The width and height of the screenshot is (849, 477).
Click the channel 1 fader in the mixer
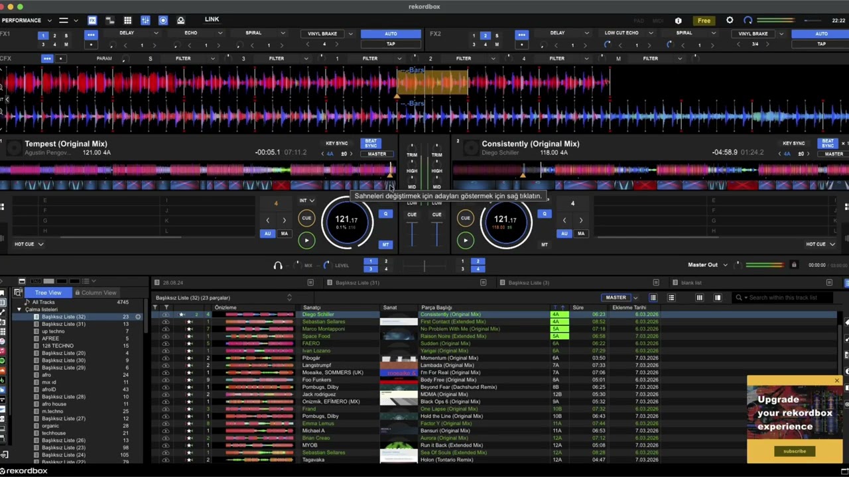412,235
